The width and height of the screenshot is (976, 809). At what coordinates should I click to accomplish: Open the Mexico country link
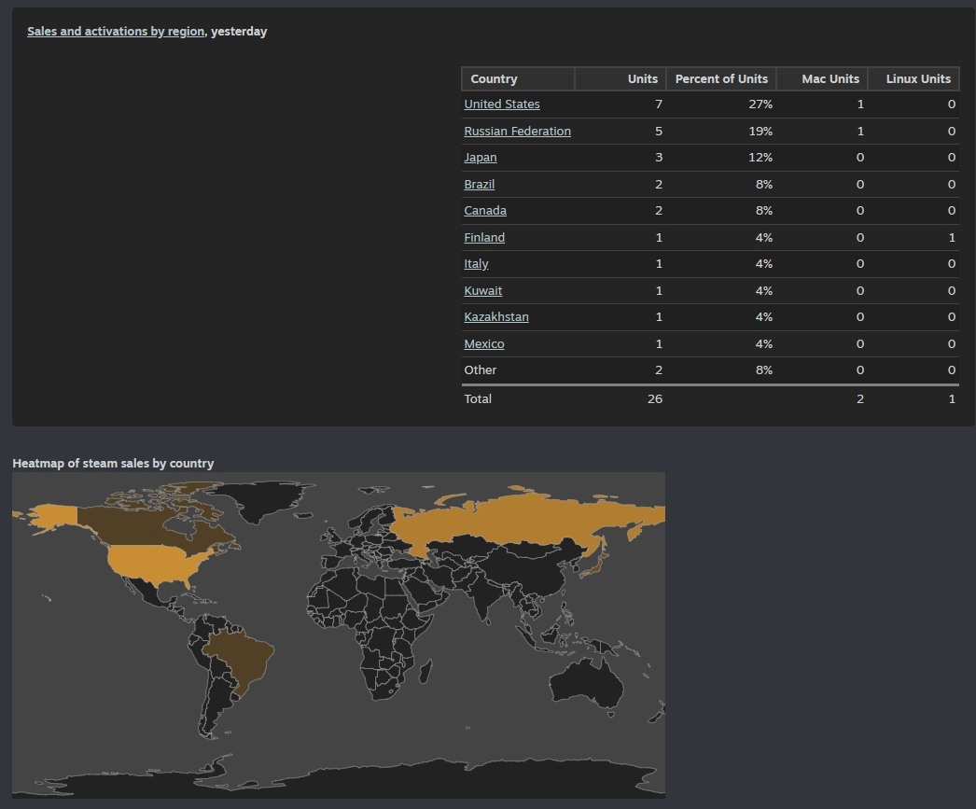pyautogui.click(x=484, y=343)
